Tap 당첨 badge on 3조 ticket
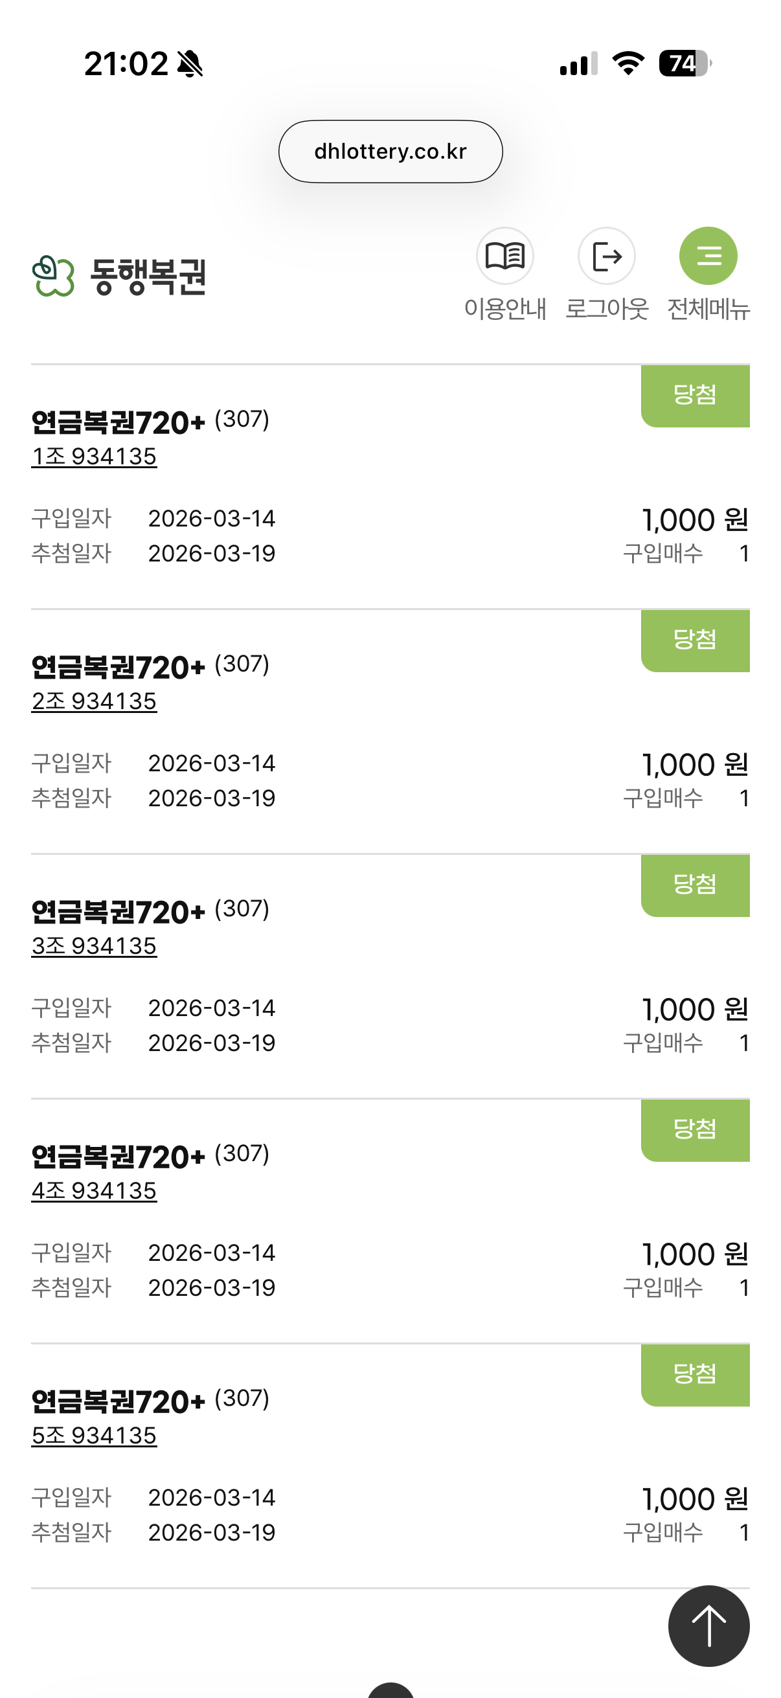The width and height of the screenshot is (781, 1698). pyautogui.click(x=695, y=885)
